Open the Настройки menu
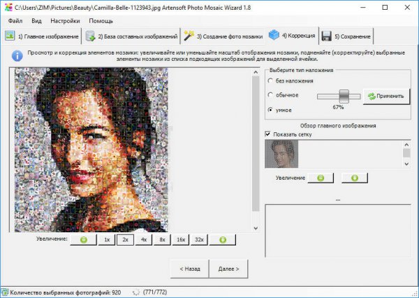 (65, 21)
